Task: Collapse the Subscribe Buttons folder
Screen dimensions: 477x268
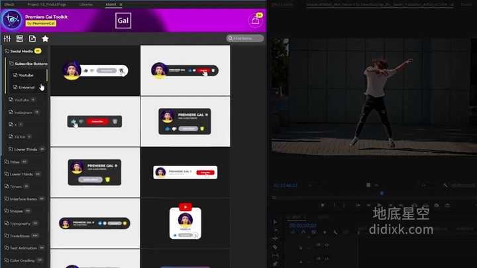Action: pos(30,64)
